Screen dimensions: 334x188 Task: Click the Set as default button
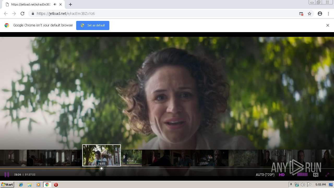(x=93, y=25)
